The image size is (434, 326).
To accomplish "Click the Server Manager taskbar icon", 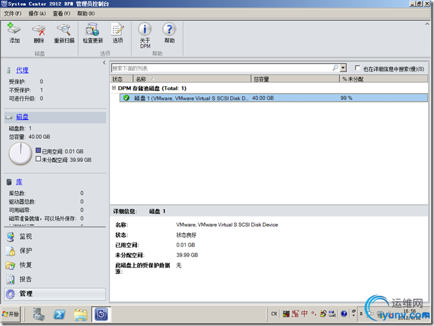I will pos(38,315).
